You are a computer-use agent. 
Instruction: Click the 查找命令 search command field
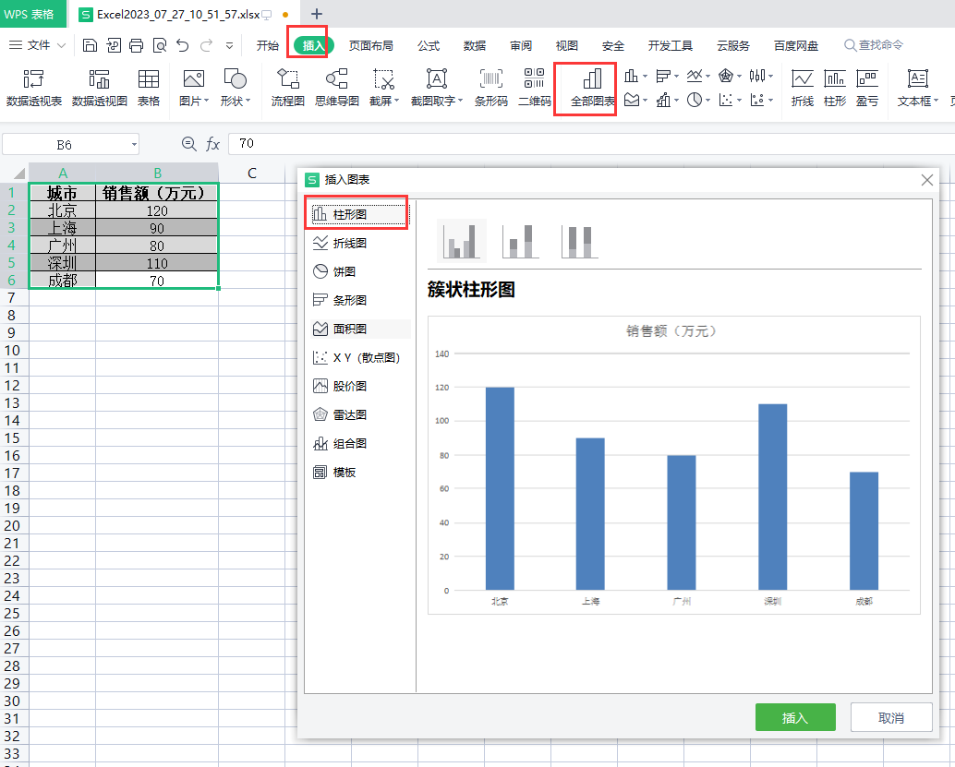point(874,45)
